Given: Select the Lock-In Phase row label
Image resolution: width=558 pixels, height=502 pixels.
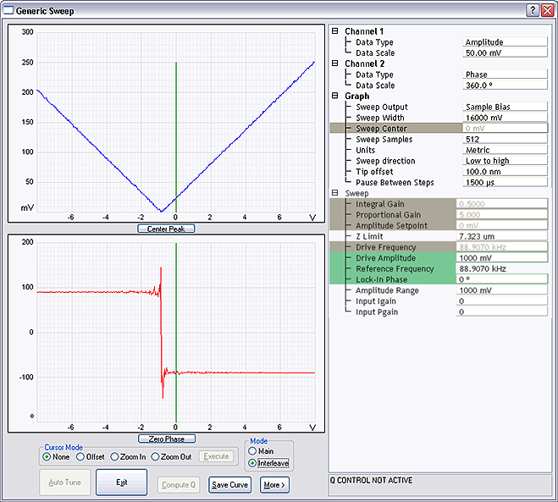Looking at the screenshot, I should 382,279.
